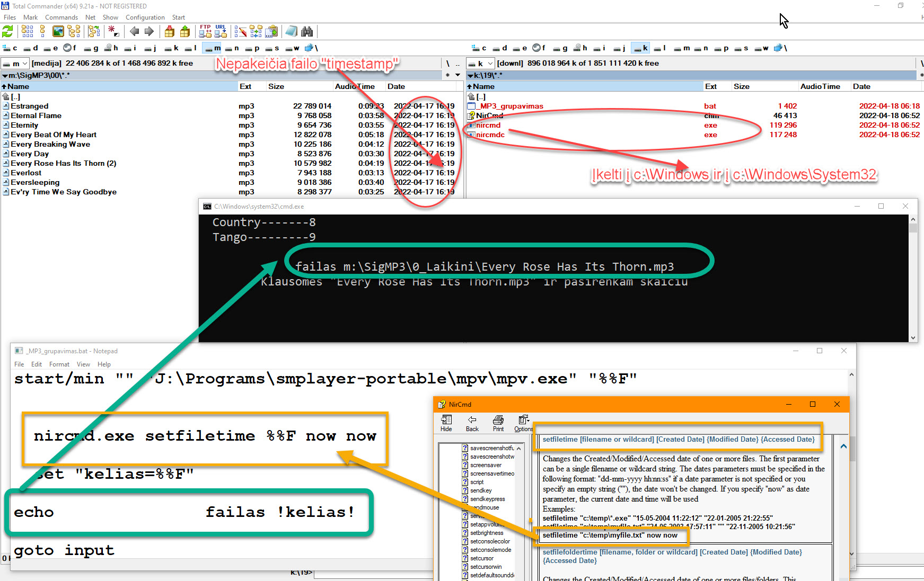Open the Multi-Rename tool icon
This screenshot has width=924, height=581.
pyautogui.click(x=241, y=32)
